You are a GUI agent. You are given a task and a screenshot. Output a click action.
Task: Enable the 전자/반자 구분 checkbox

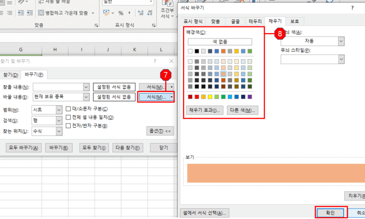[68, 125]
